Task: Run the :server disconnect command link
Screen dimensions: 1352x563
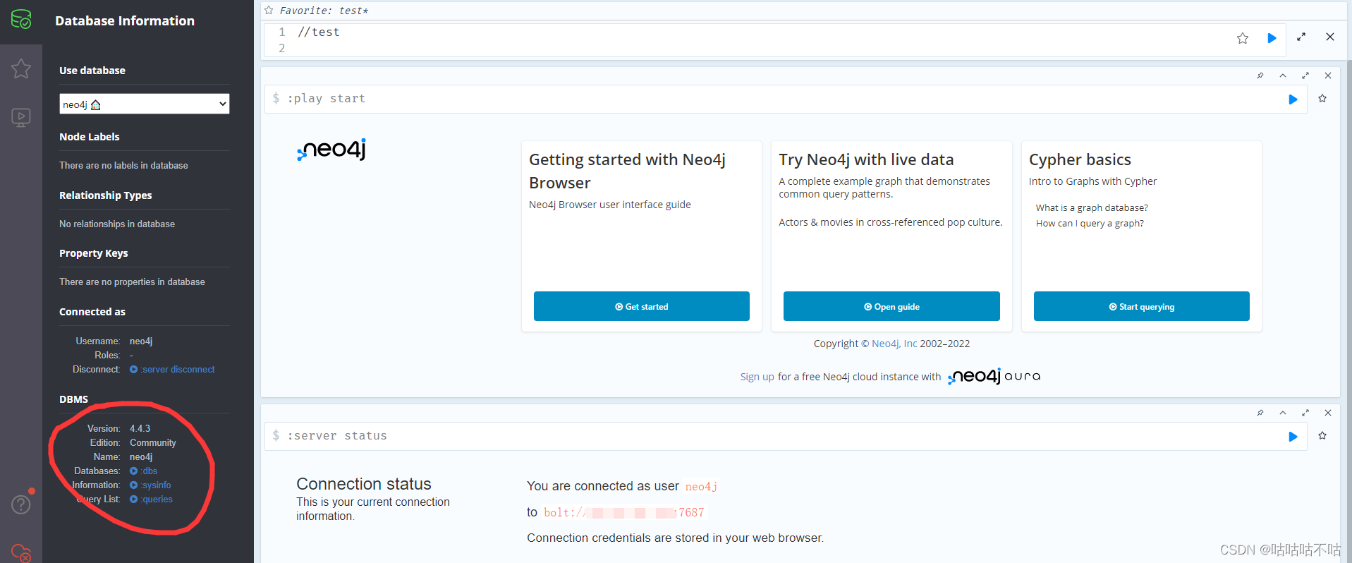Action: click(x=172, y=369)
